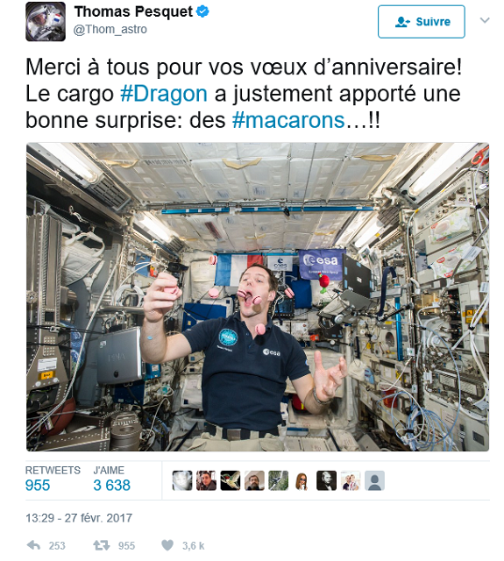The height and width of the screenshot is (561, 504).
Task: Open the #macarons hashtag link
Action: coord(288,120)
